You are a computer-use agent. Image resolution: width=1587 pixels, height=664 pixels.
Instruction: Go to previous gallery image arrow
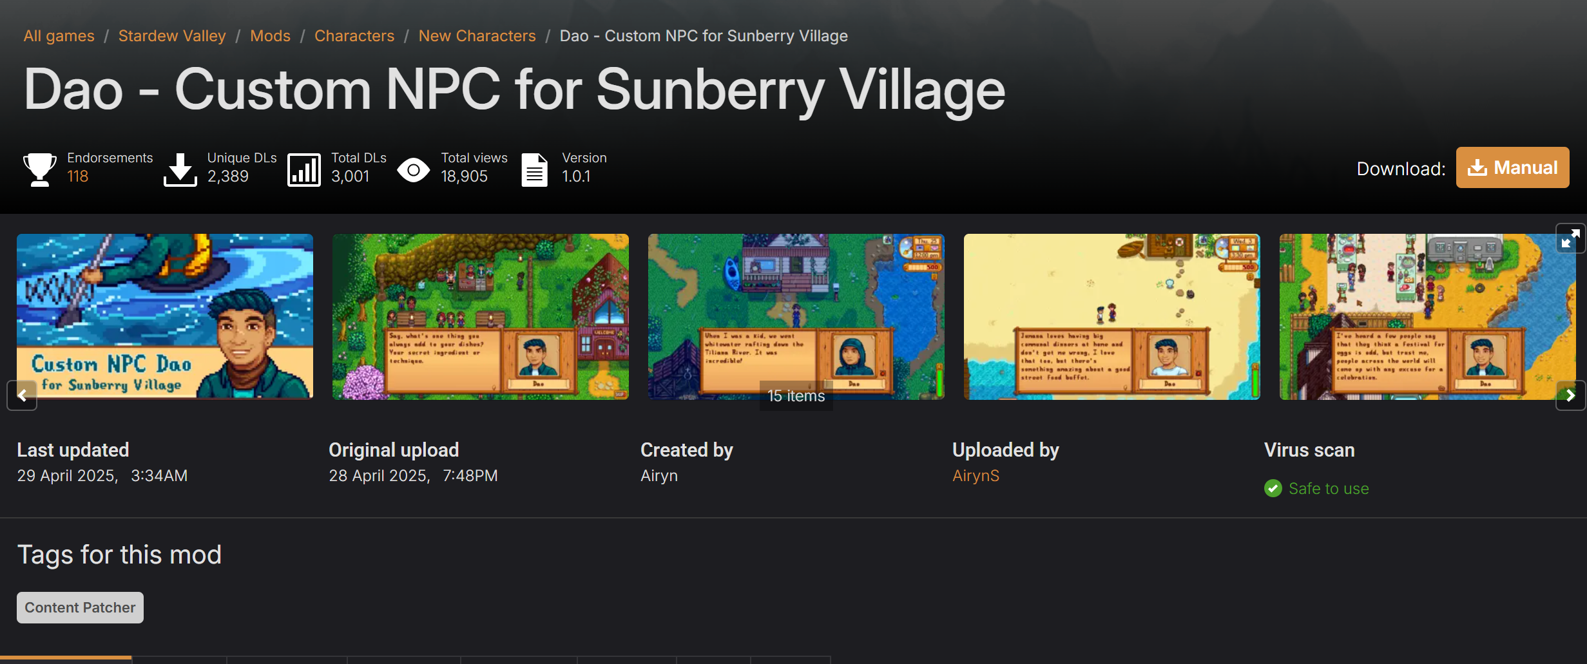(22, 395)
